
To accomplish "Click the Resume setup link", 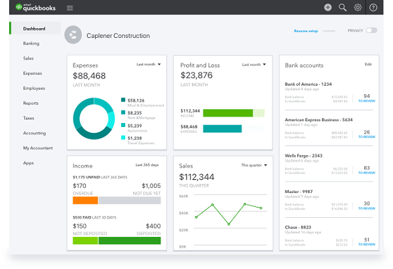I will click(306, 31).
